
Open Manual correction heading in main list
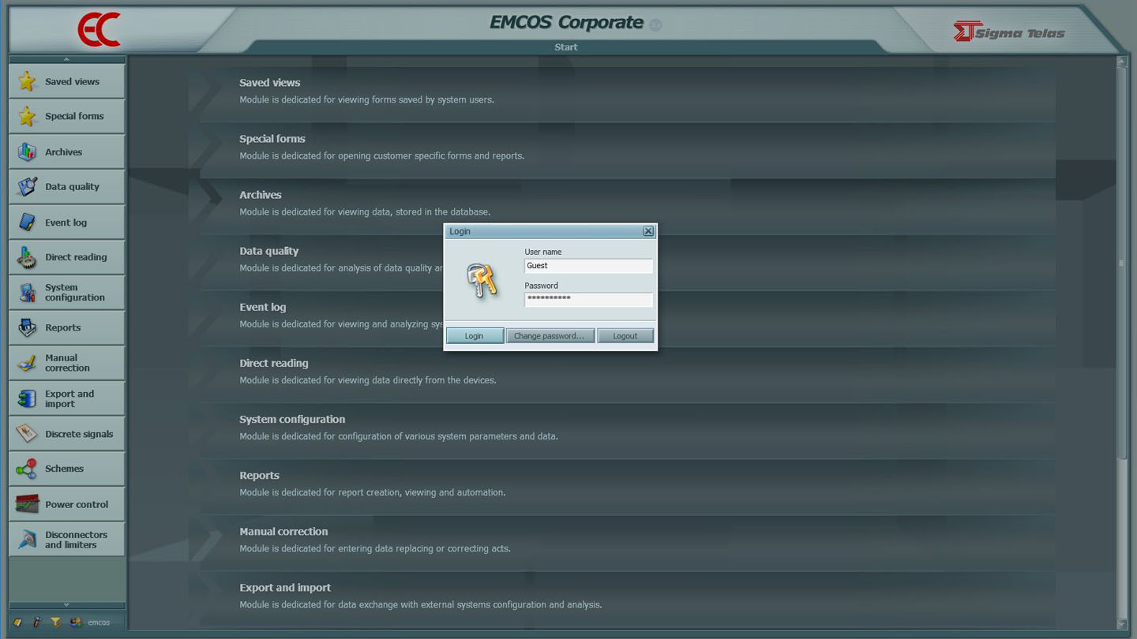click(283, 531)
